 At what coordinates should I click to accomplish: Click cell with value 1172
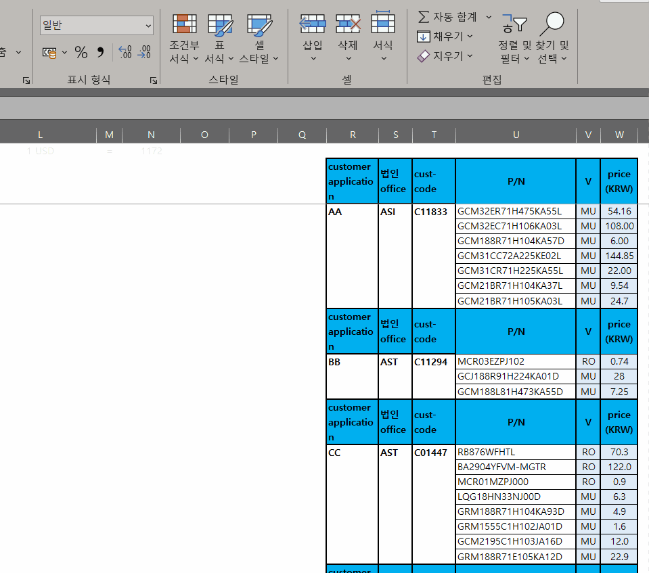click(x=151, y=151)
